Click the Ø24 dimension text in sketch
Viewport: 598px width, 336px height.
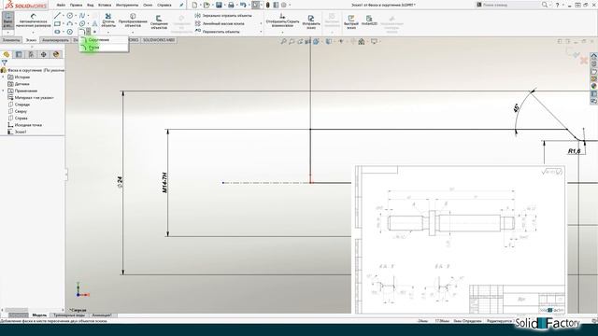point(121,183)
